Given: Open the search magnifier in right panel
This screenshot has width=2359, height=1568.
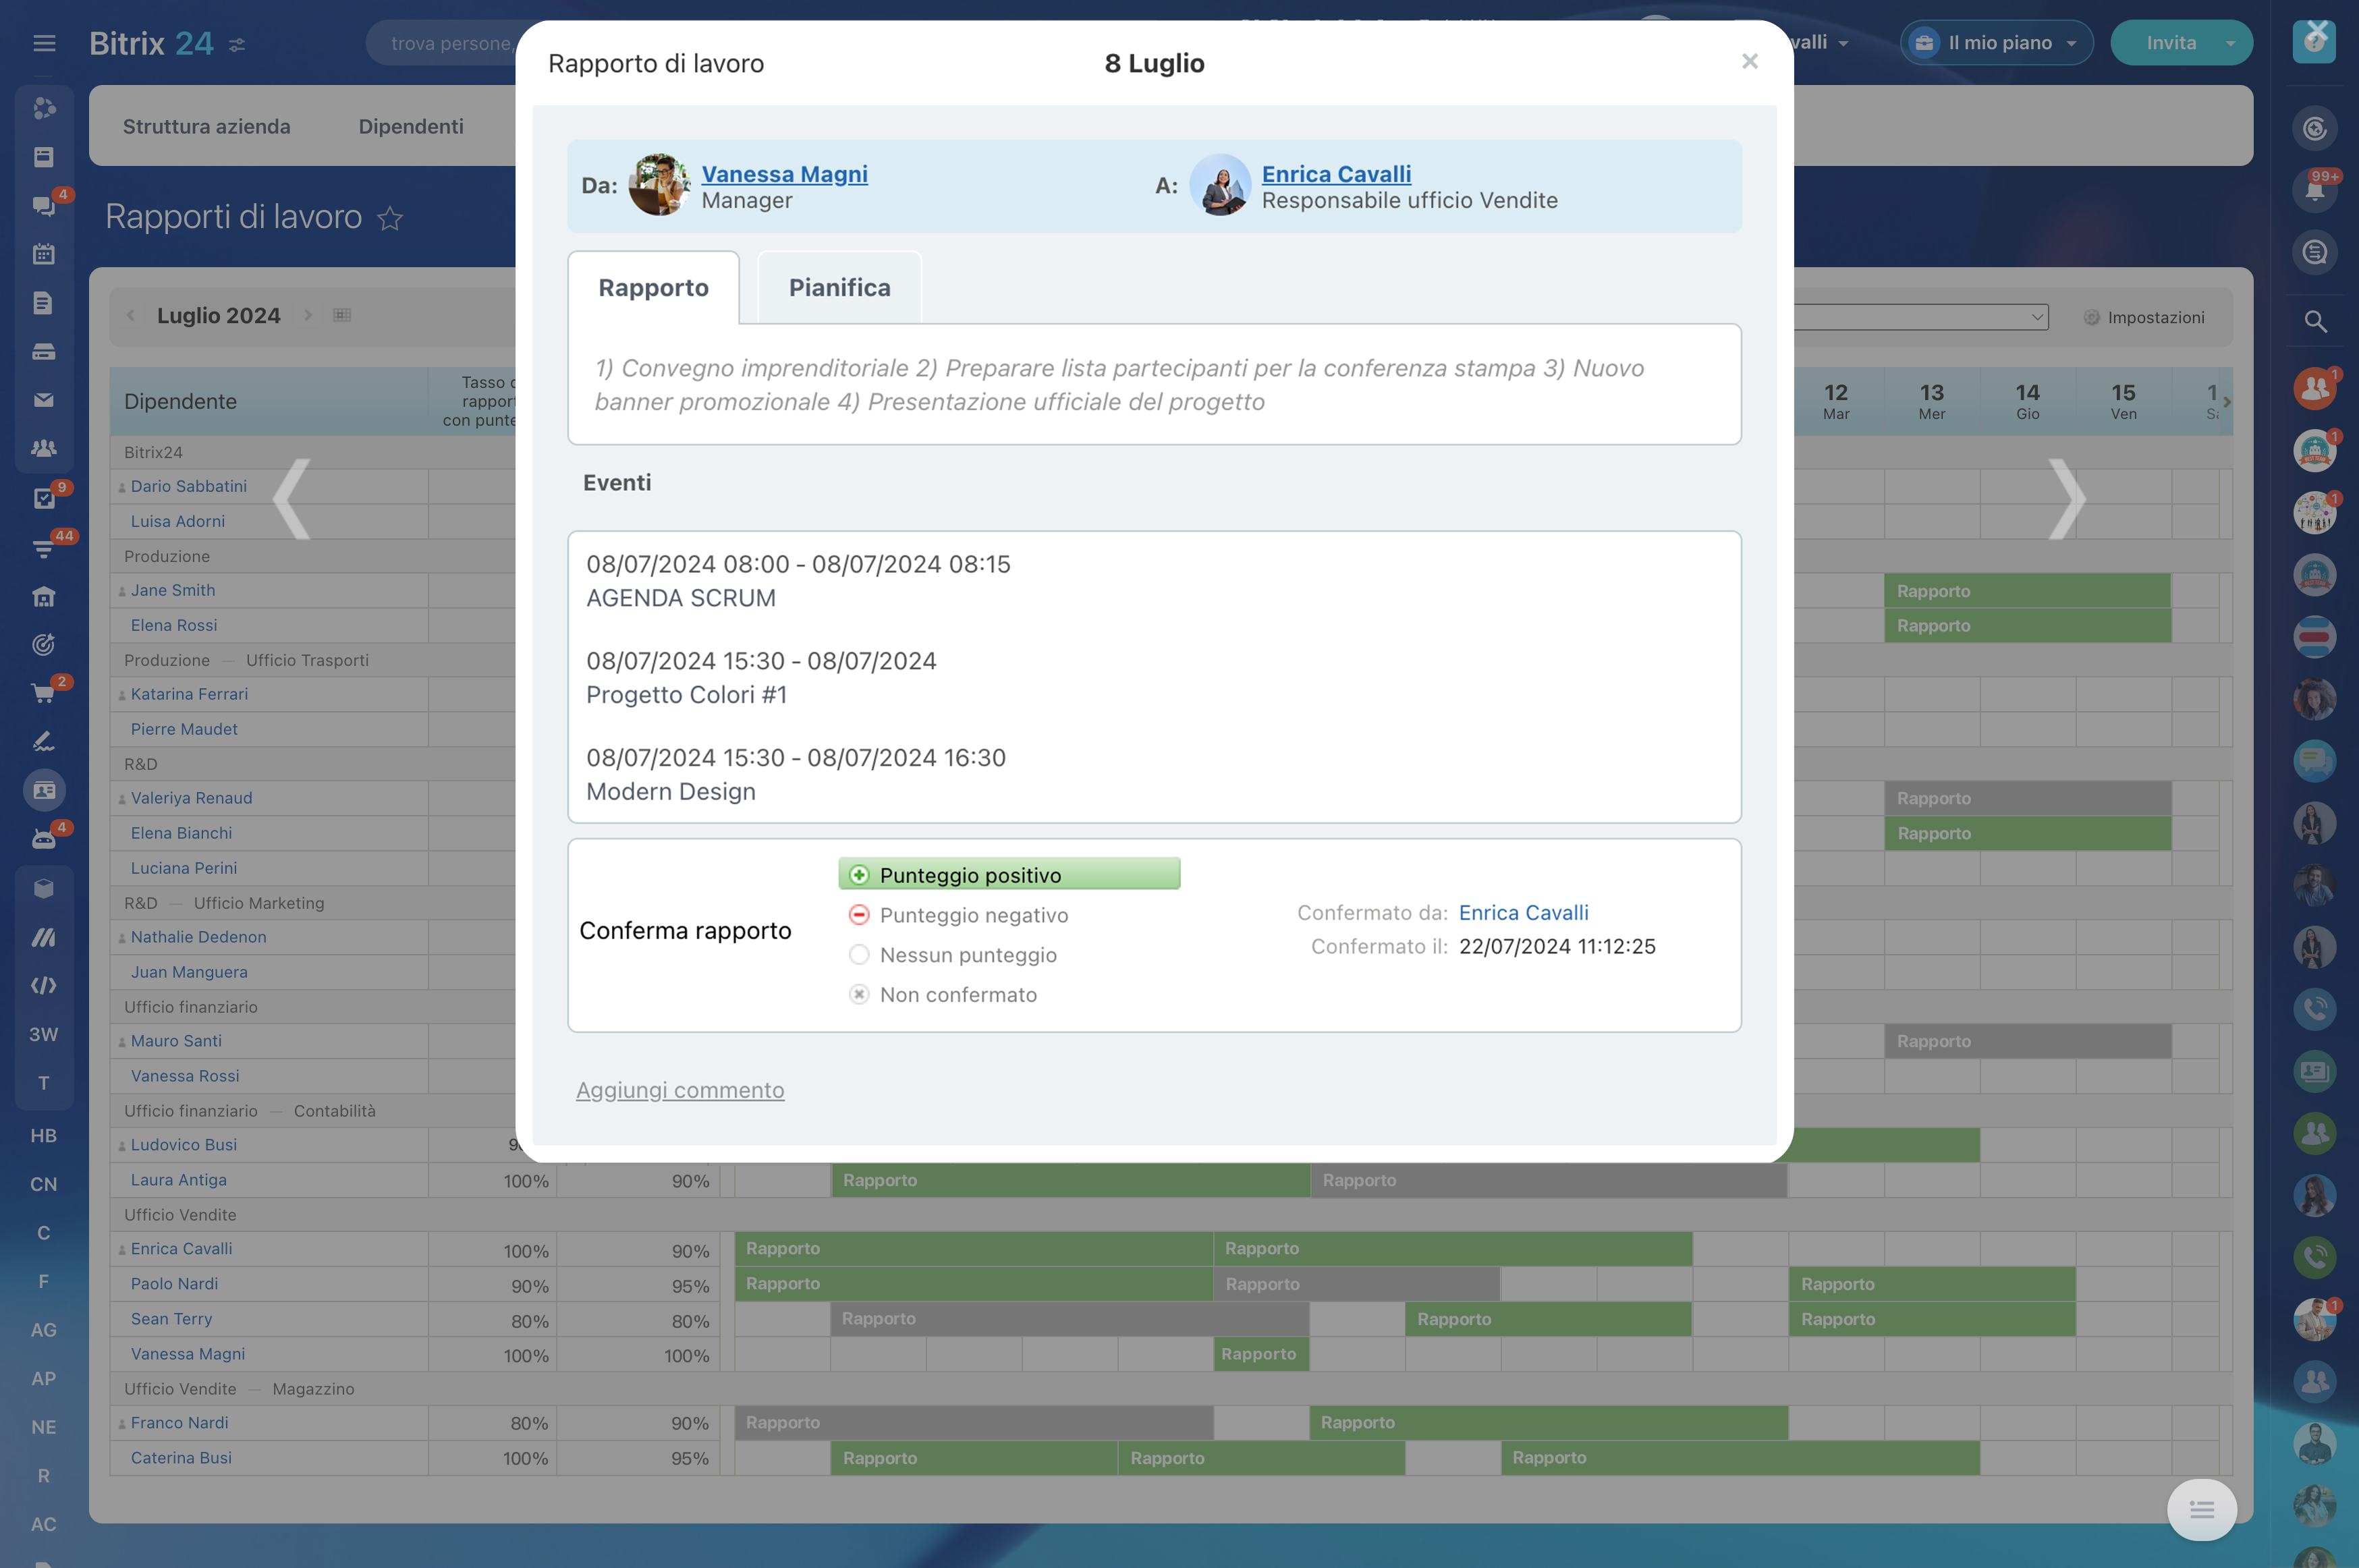Looking at the screenshot, I should pos(2314,321).
